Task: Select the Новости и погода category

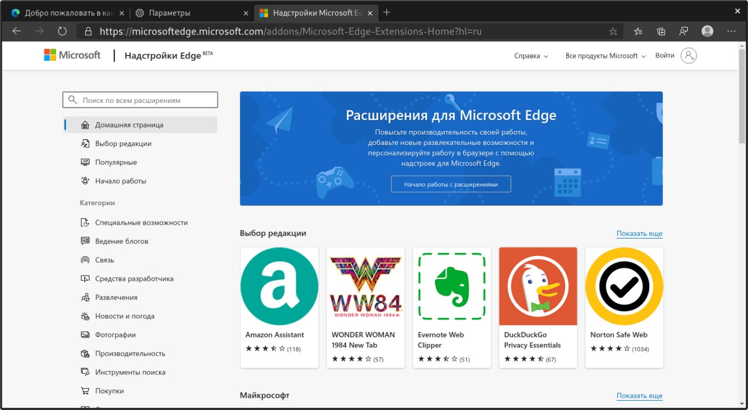Action: click(x=140, y=316)
